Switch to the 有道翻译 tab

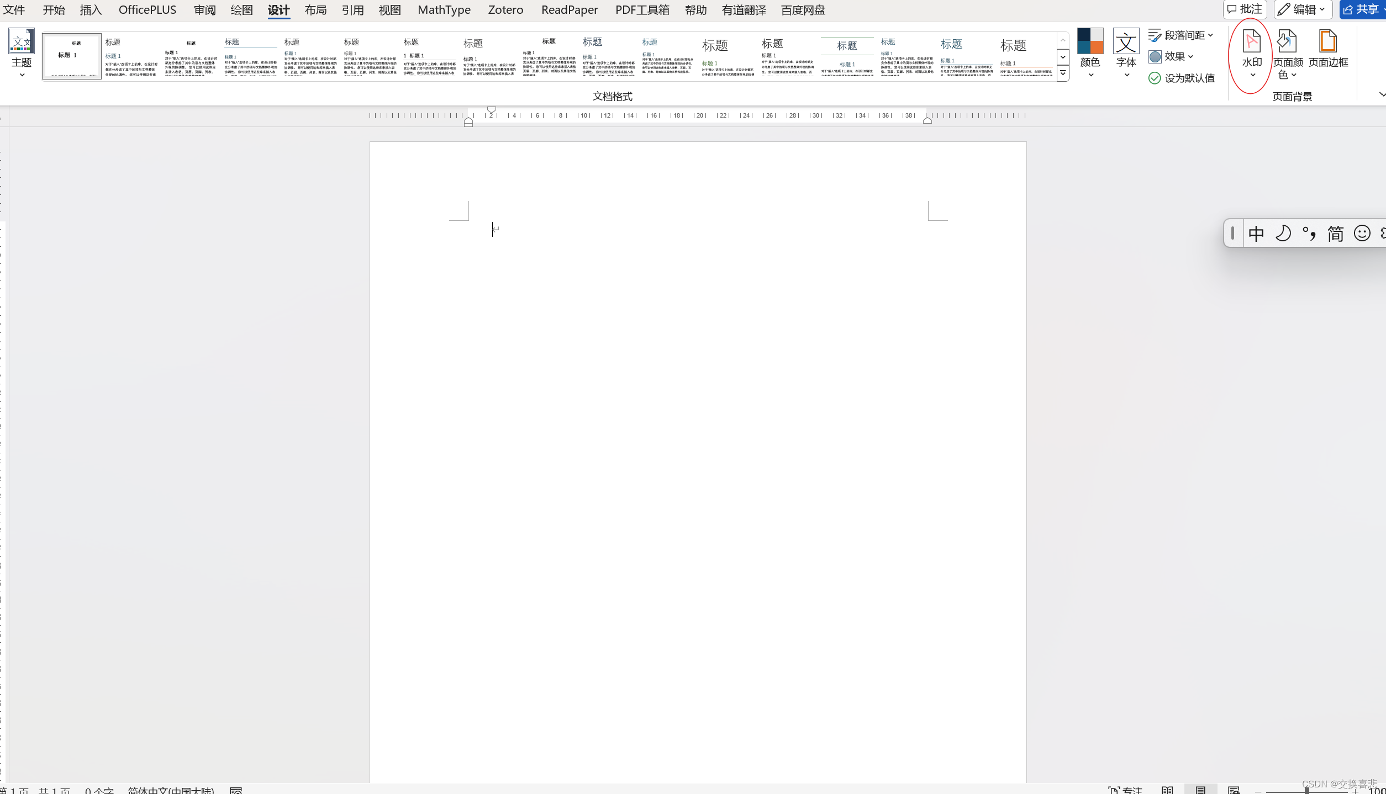tap(744, 10)
